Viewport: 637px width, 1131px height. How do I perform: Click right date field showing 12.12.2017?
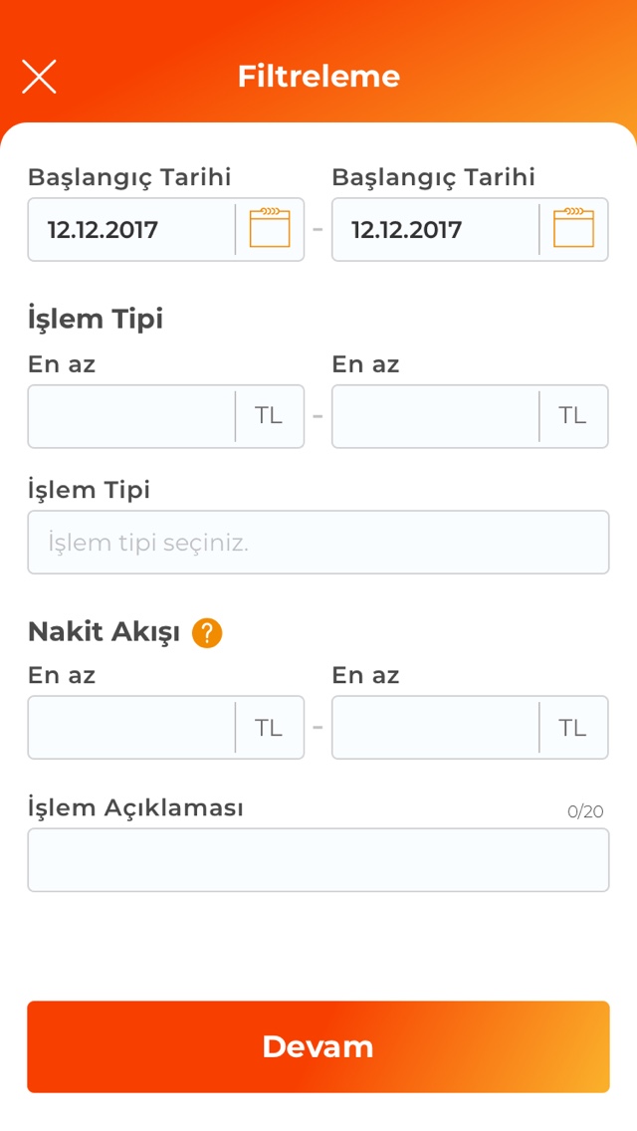[x=434, y=230]
